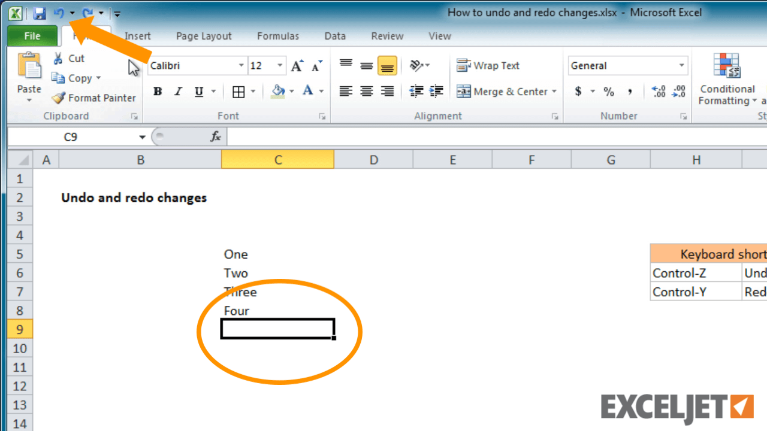
Task: Open the File menu
Action: coord(32,36)
